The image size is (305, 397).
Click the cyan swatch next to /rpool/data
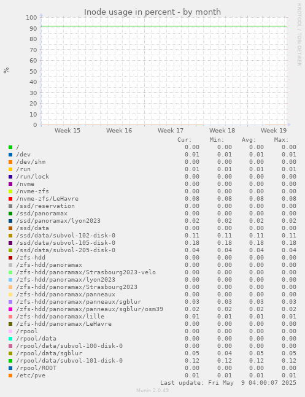[10, 339]
